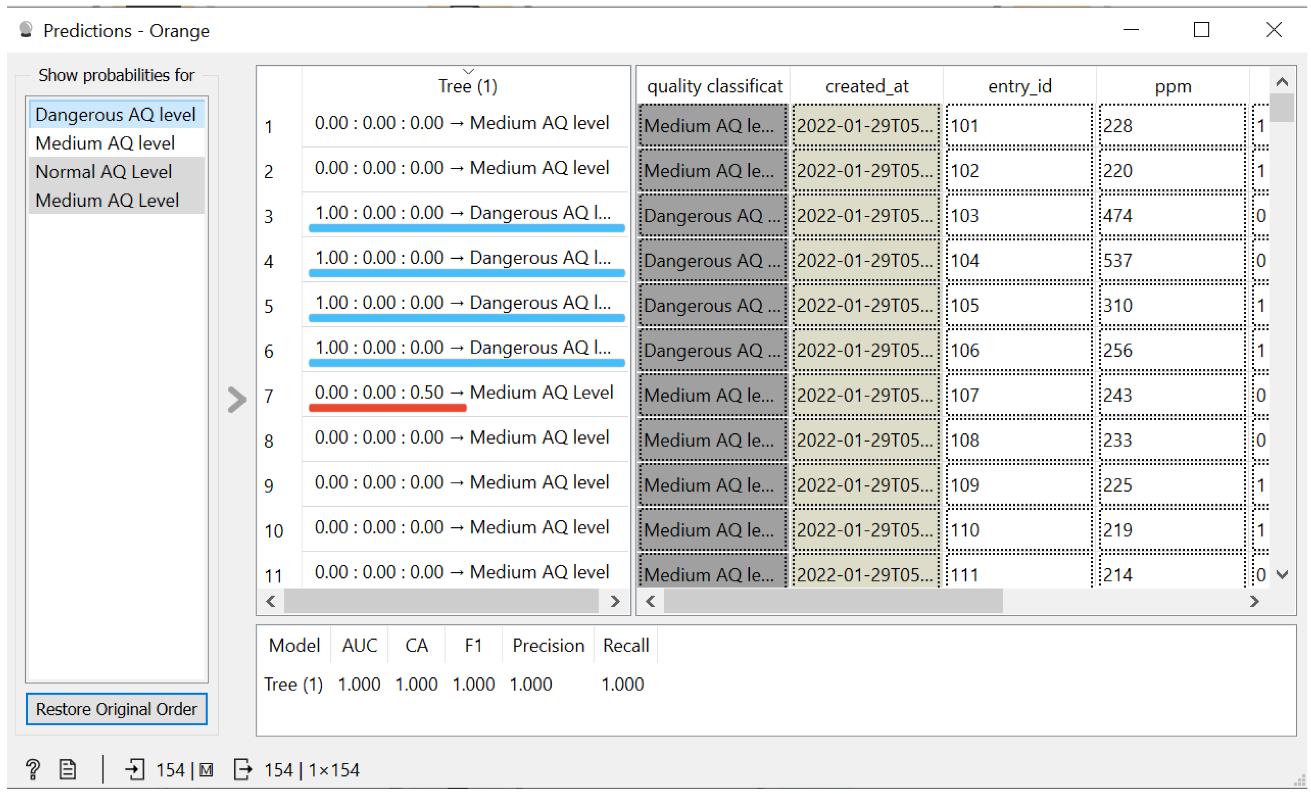The image size is (1311, 794).
Task: Click the model 'M' status icon
Action: pyautogui.click(x=206, y=769)
